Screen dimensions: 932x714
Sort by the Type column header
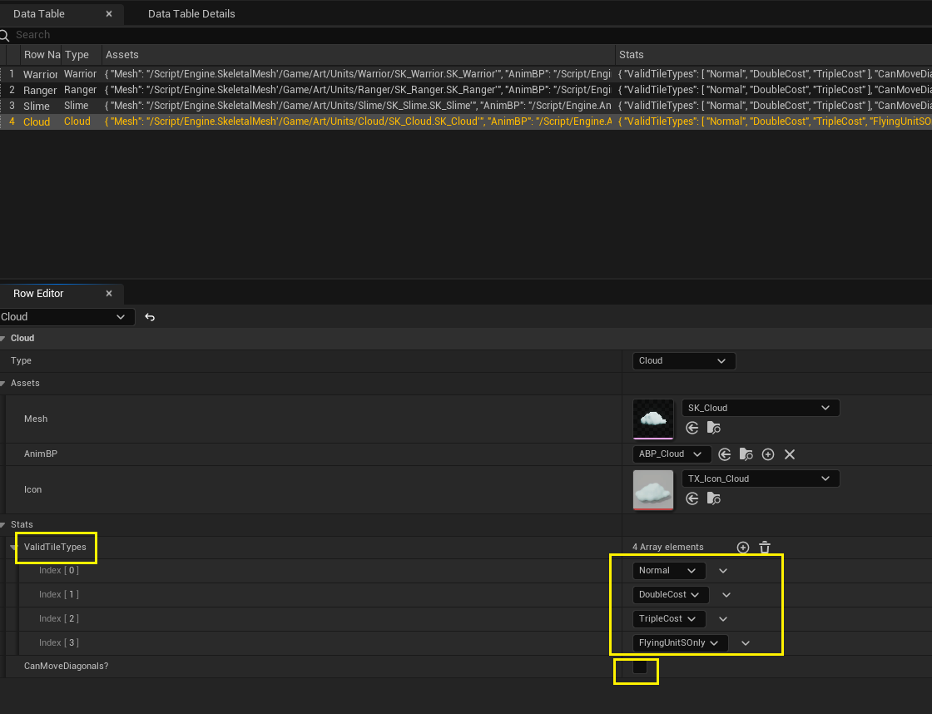coord(82,55)
